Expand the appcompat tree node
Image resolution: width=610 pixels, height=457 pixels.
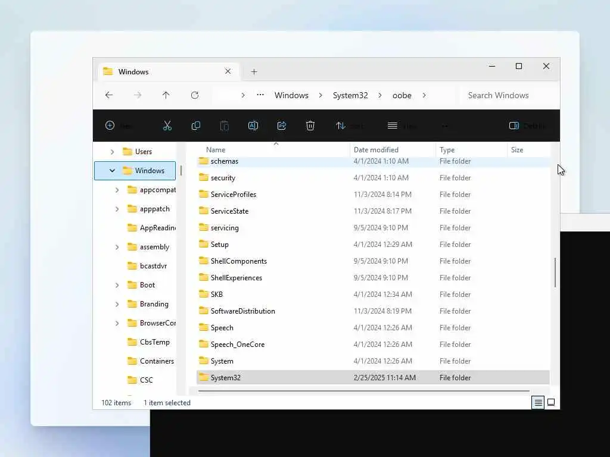(x=117, y=190)
